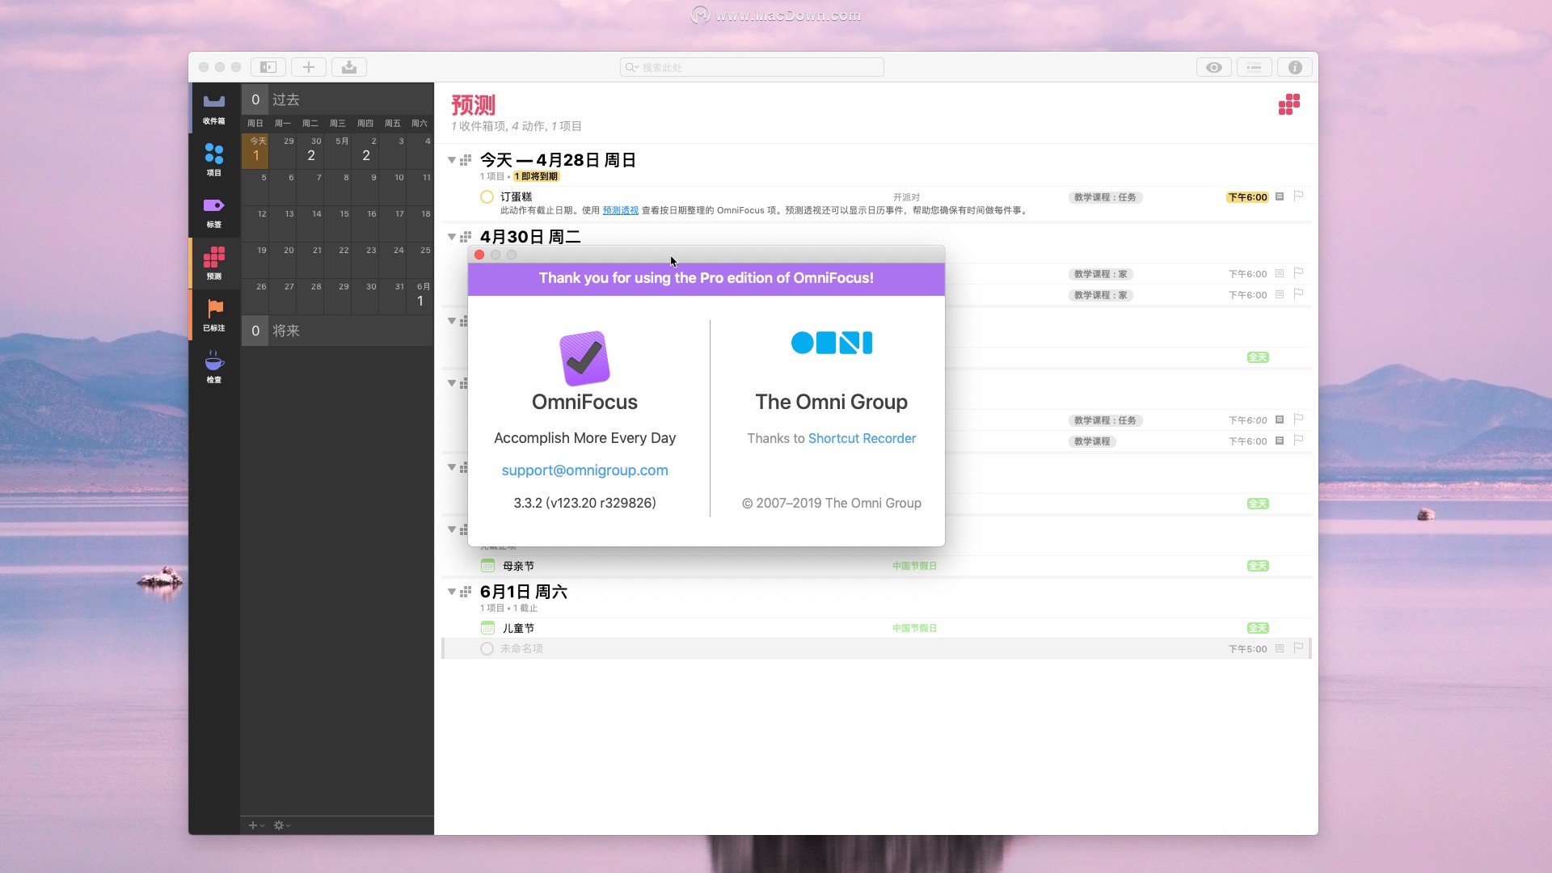Click the calendar icon beside 母亲节
Image resolution: width=1552 pixels, height=873 pixels.
tap(487, 565)
